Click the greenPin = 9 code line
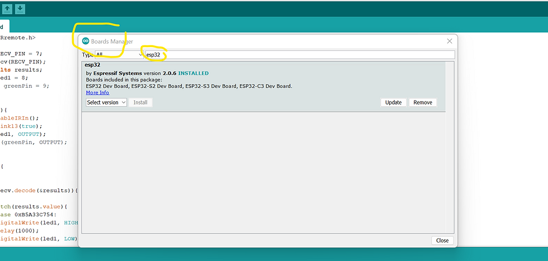The width and height of the screenshot is (548, 261). coord(27,86)
